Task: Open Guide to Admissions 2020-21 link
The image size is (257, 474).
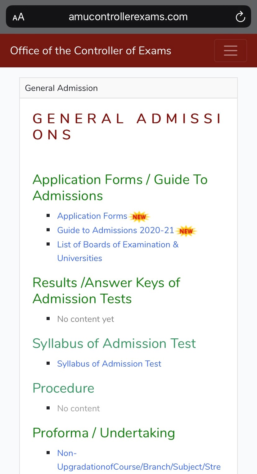Action: [x=115, y=230]
